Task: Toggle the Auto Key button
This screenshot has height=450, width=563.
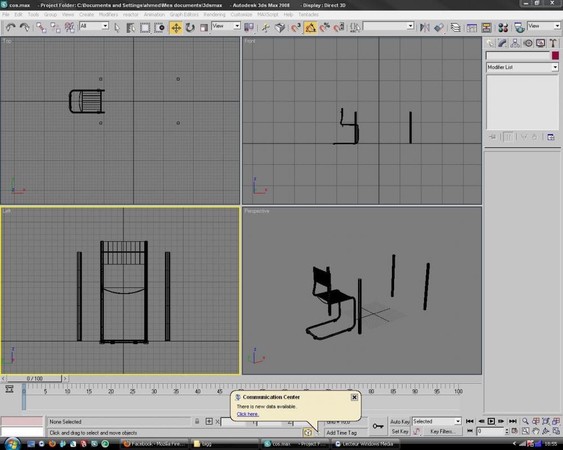Action: coord(400,422)
